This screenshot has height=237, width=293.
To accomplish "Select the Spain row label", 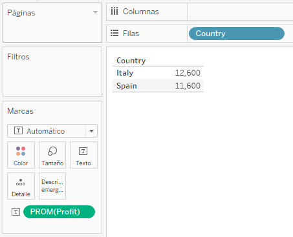I will (127, 86).
